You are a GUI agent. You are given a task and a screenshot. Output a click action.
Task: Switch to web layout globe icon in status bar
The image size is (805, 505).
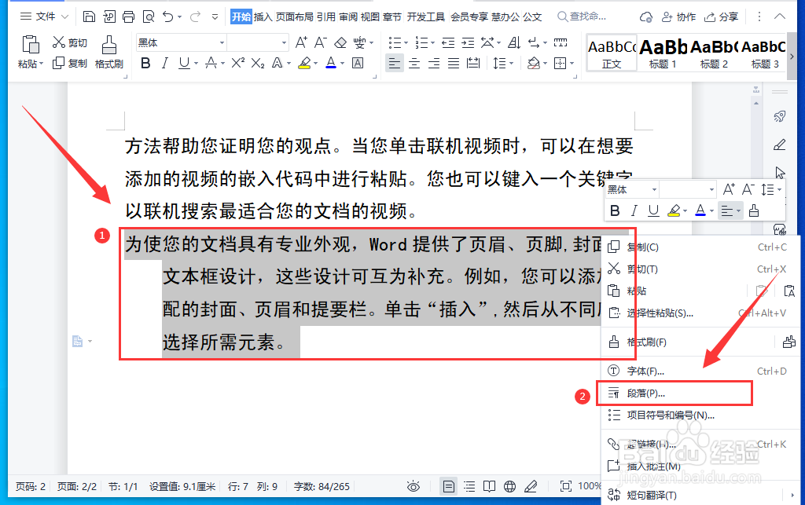509,486
